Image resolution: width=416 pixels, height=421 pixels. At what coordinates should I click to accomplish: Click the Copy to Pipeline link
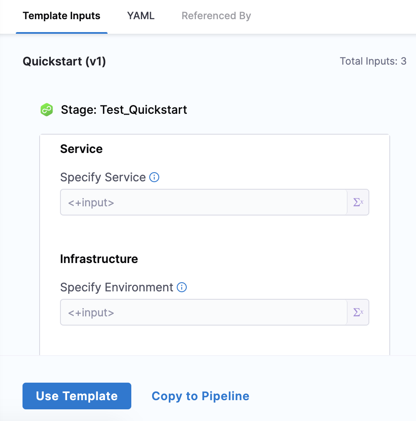200,396
